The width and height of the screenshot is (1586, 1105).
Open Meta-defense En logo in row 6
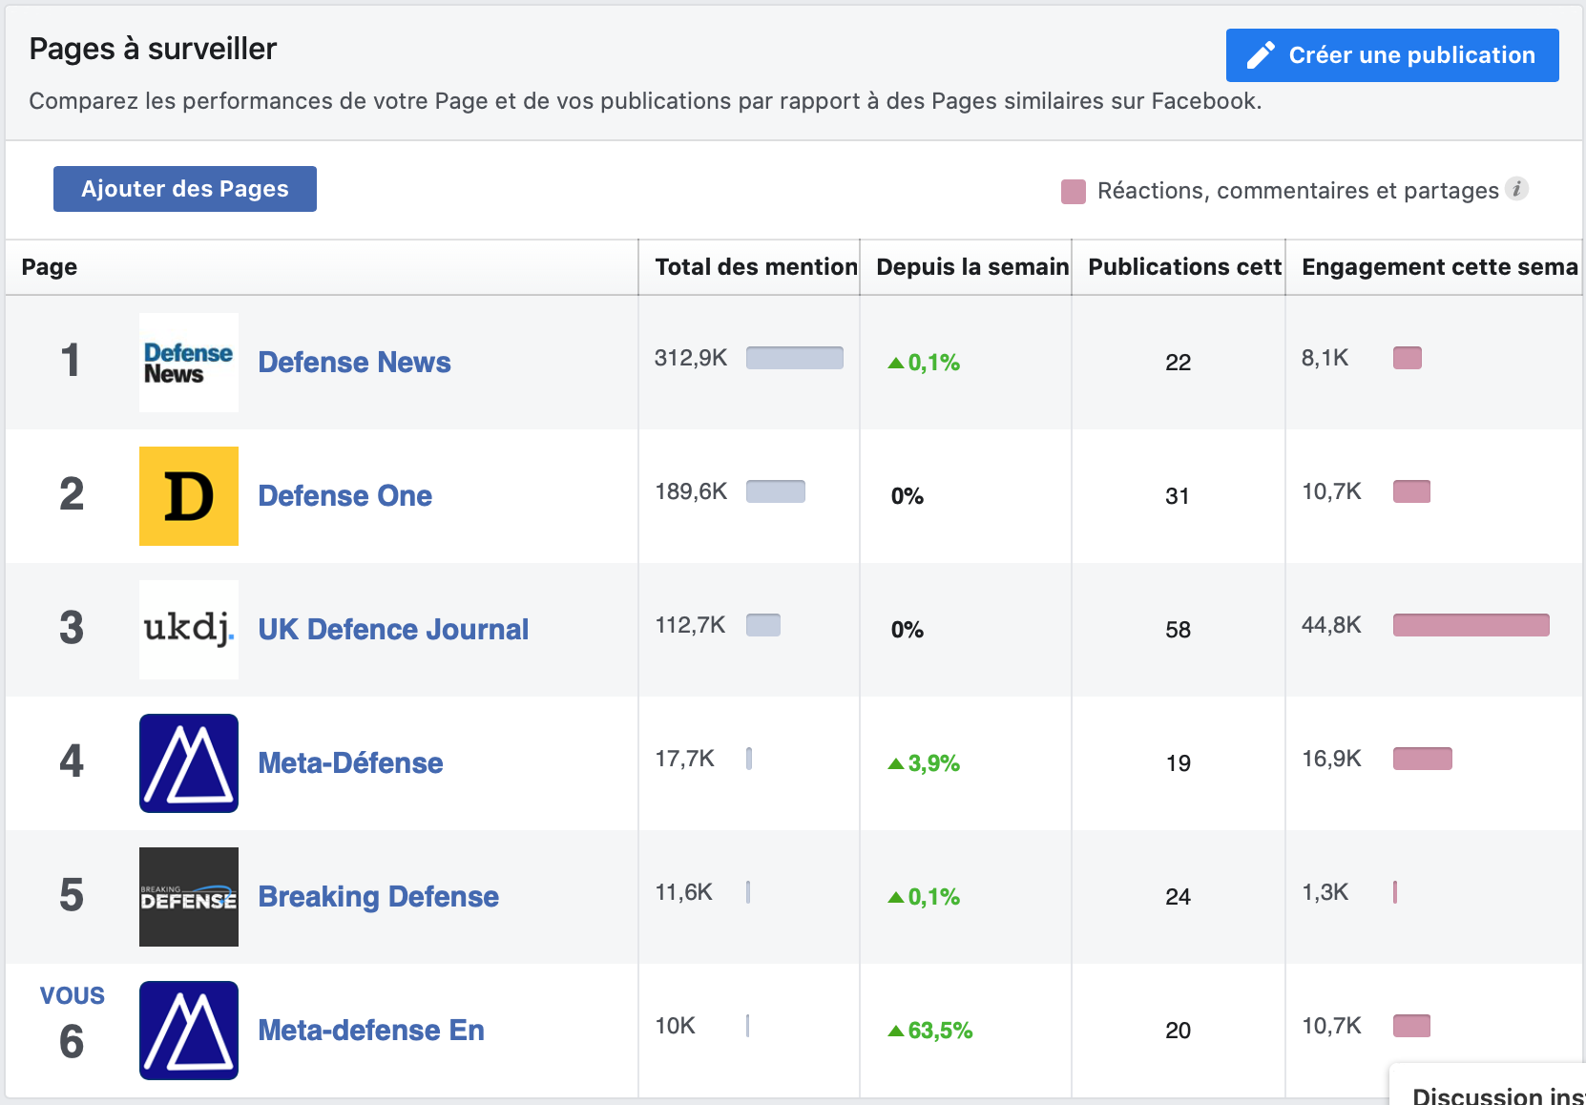click(189, 1031)
